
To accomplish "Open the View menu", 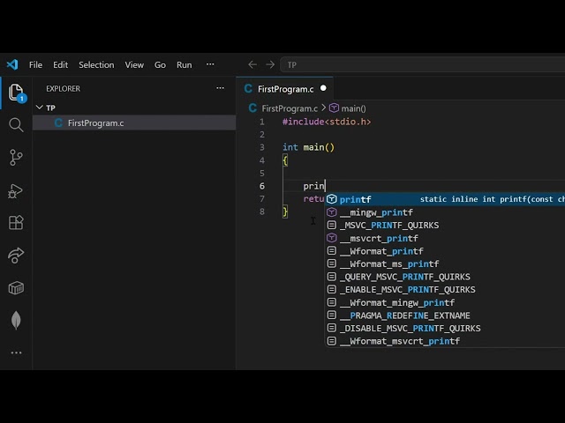I will 134,64.
